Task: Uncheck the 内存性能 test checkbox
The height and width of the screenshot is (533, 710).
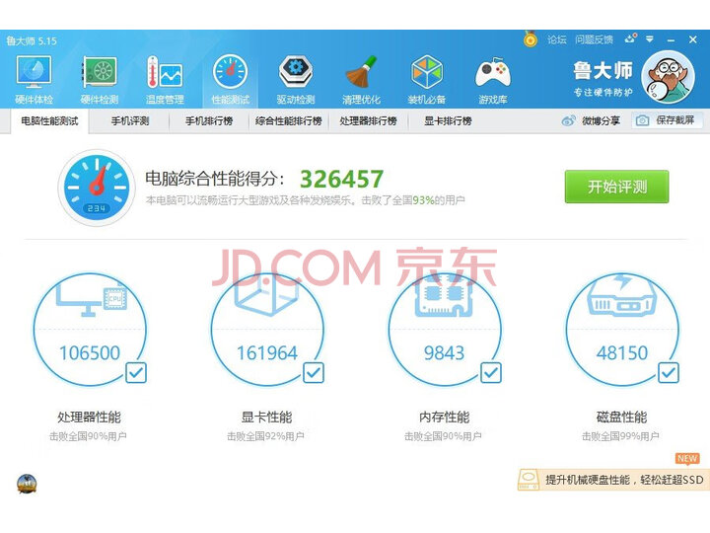Action: [491, 373]
